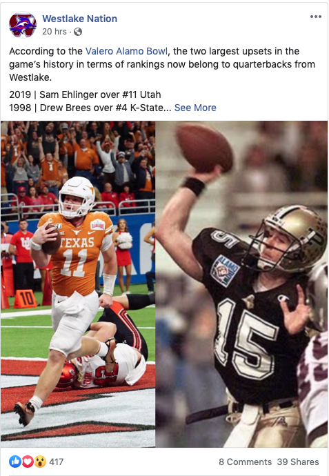View the 417 reactions count list
Viewport: 329px width, 476px height.
[56, 462]
